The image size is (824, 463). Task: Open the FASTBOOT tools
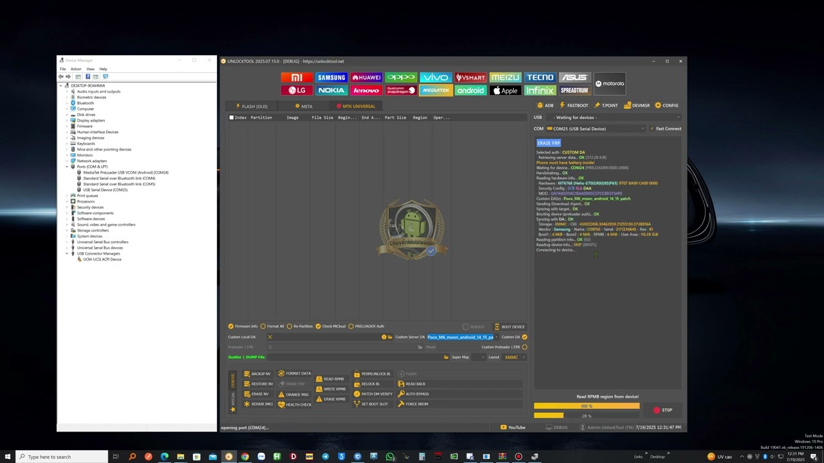[x=574, y=105]
